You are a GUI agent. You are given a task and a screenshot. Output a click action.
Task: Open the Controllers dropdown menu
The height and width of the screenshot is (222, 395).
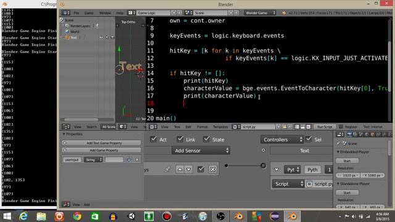(x=282, y=139)
